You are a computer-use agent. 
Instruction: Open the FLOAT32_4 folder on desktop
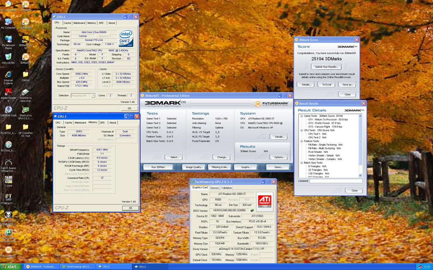point(8,129)
